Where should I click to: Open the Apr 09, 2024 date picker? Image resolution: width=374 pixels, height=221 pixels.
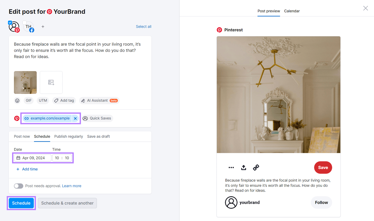pos(32,158)
